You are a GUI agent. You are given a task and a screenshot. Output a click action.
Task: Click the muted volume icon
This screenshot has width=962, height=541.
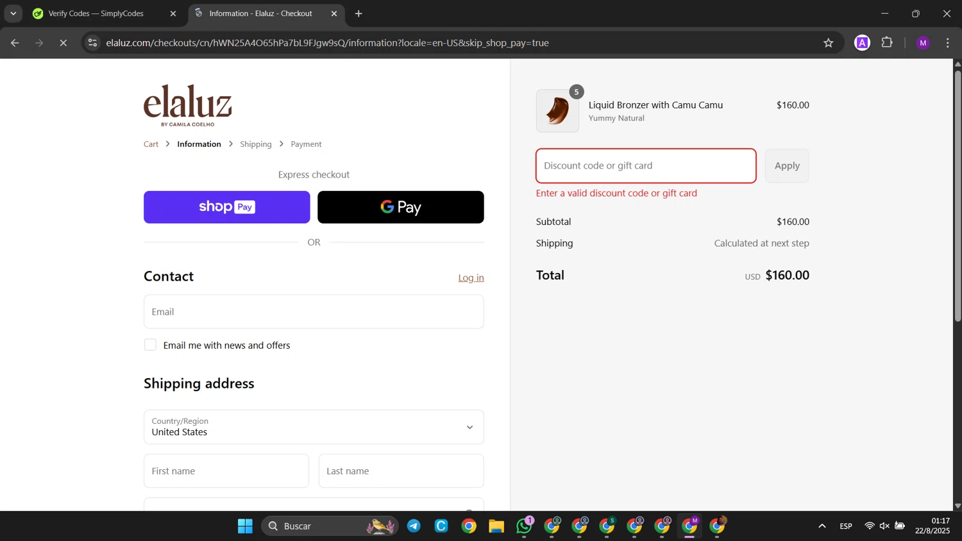click(x=884, y=526)
